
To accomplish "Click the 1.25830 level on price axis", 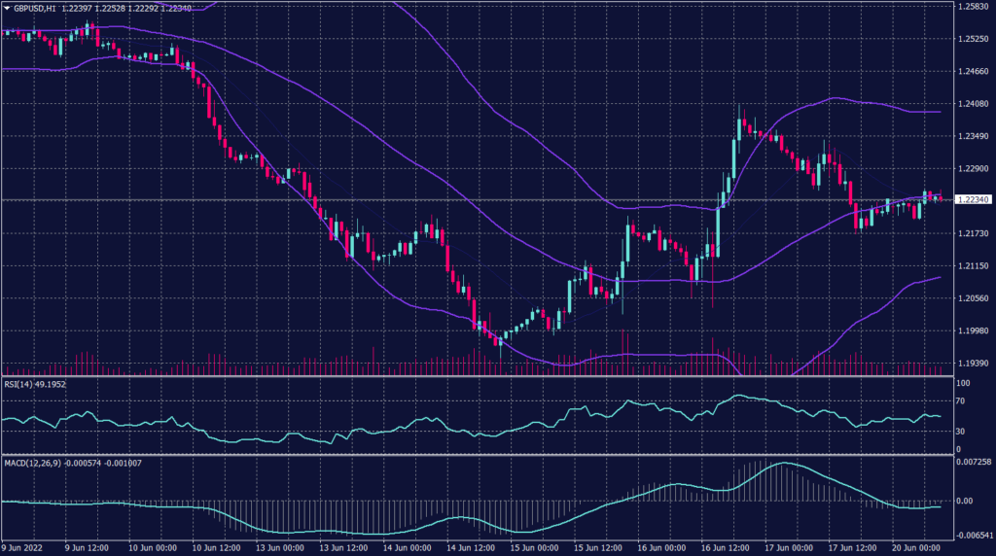I will click(x=973, y=7).
